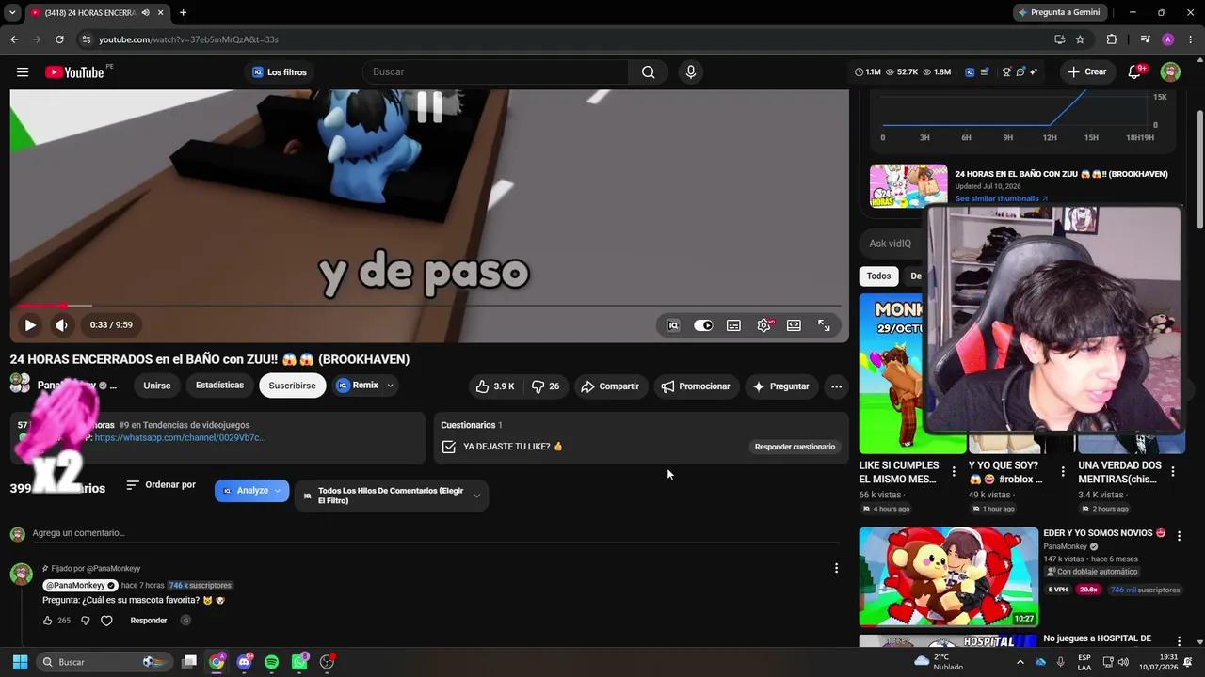Viewport: 1205px width, 677px height.
Task: Open WhatsApp from the taskbar
Action: tap(299, 662)
